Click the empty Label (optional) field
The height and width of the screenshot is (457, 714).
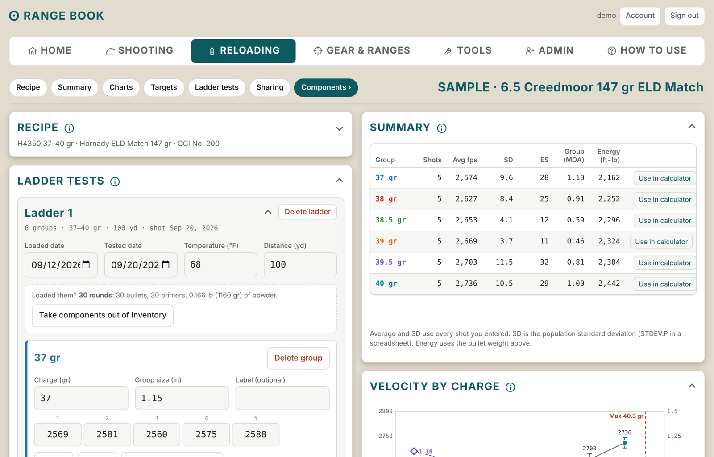coord(282,398)
